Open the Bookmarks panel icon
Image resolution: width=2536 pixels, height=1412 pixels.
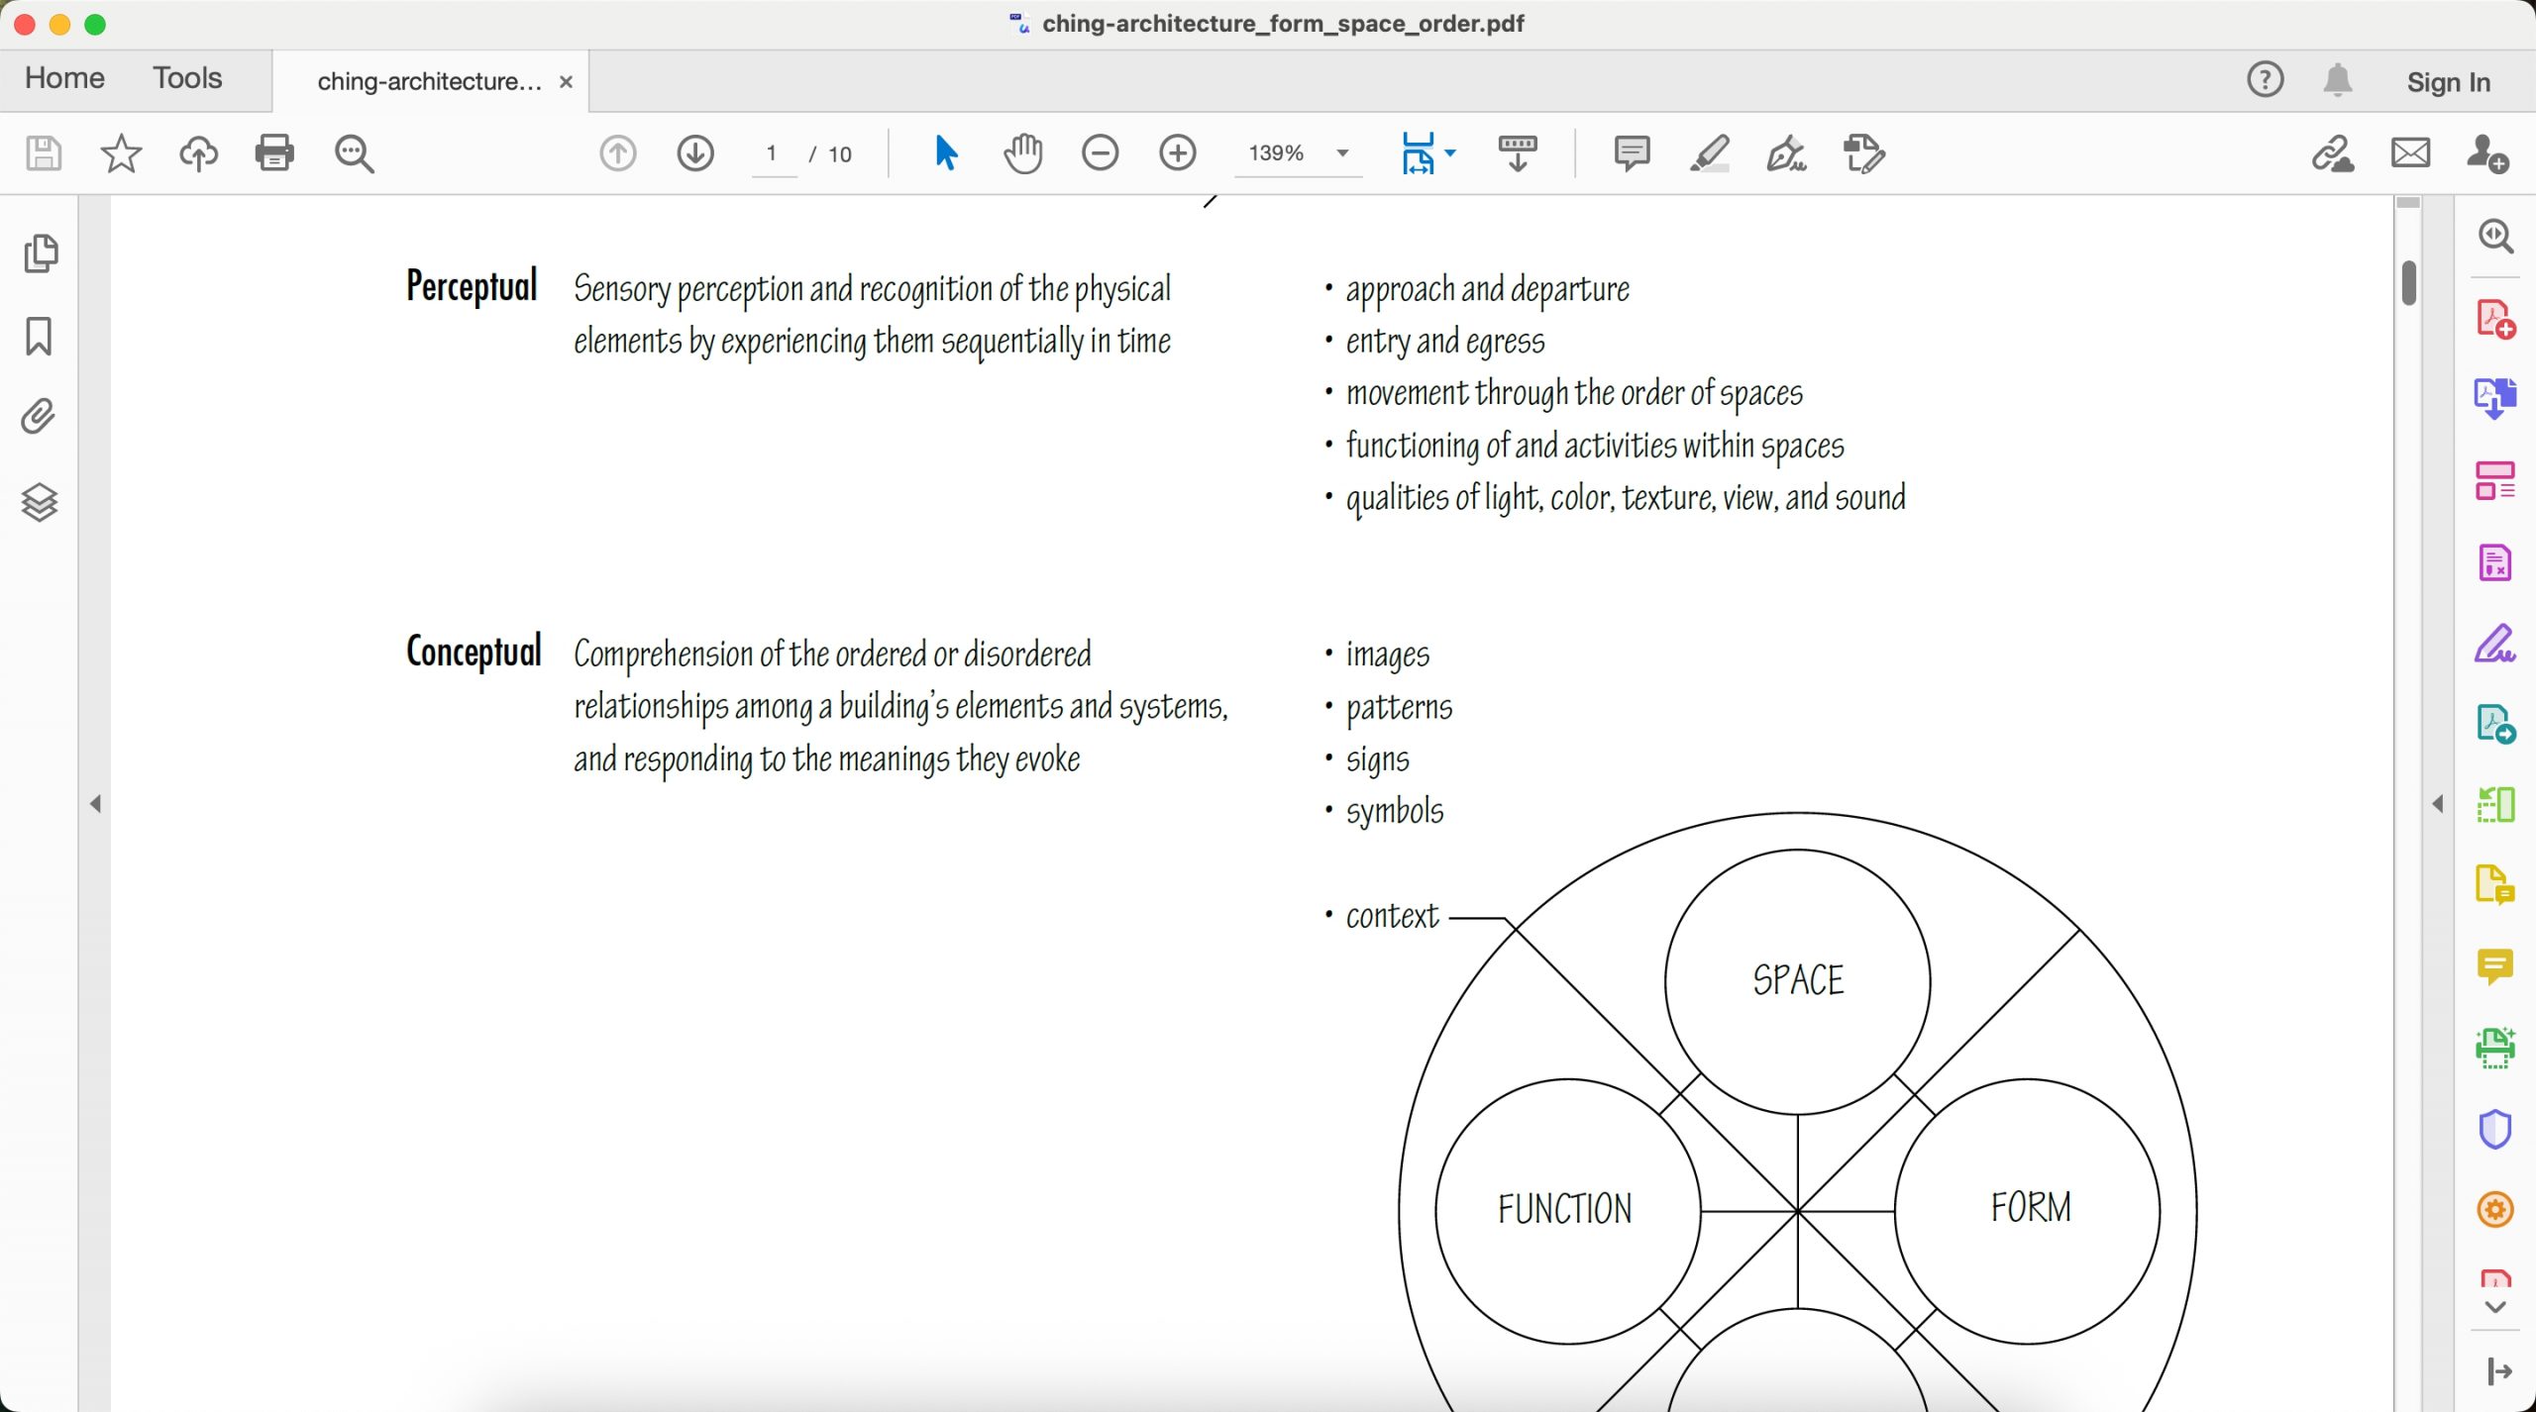(x=39, y=337)
